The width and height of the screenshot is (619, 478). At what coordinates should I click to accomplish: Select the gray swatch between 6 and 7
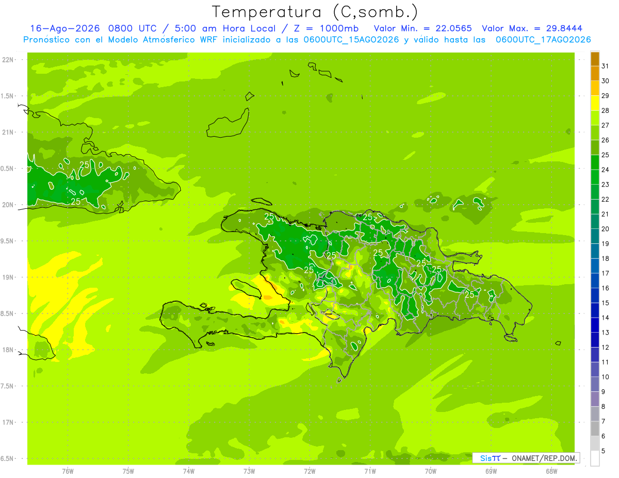(595, 428)
